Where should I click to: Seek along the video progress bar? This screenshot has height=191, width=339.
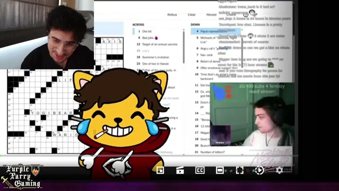tap(149, 156)
